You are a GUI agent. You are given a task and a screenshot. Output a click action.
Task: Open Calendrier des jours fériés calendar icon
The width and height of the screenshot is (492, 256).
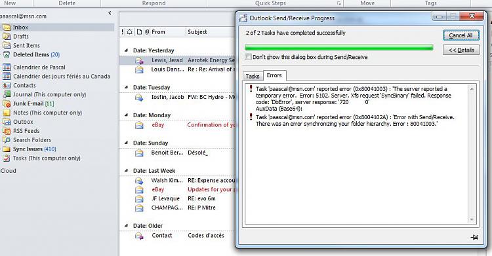tap(7, 76)
